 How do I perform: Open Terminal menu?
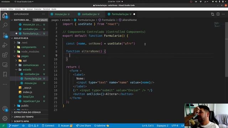pyautogui.click(x=46, y=9)
